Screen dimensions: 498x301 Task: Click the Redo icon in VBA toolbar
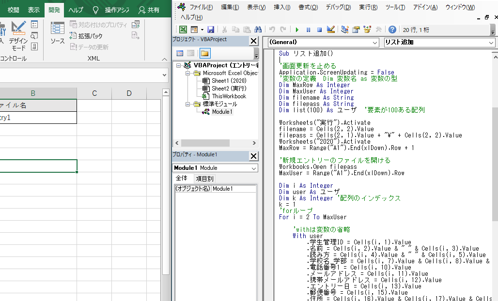(283, 30)
